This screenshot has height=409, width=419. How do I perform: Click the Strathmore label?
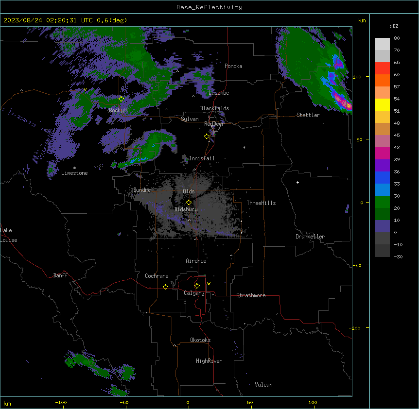click(251, 295)
